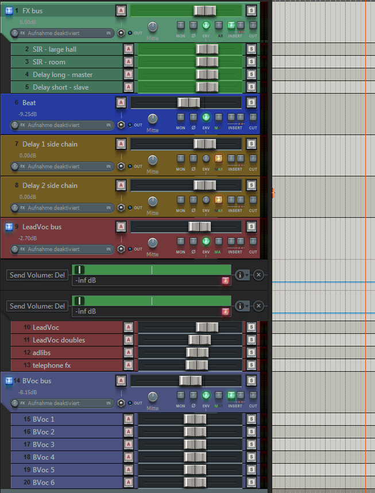Select the BVoc 4 track name
375x493 pixels.
(x=44, y=457)
